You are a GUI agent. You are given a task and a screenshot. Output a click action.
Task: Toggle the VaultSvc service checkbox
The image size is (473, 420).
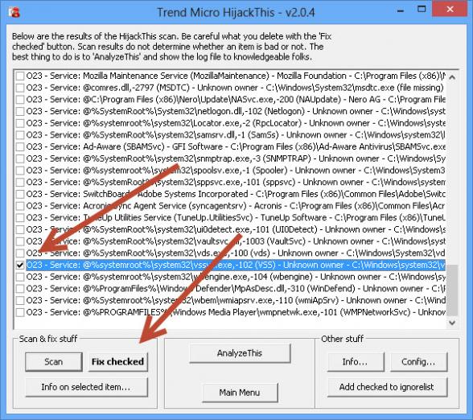20,241
